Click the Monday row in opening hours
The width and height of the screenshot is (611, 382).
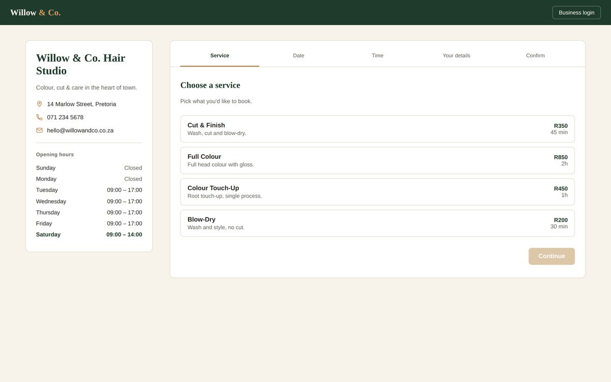[89, 179]
